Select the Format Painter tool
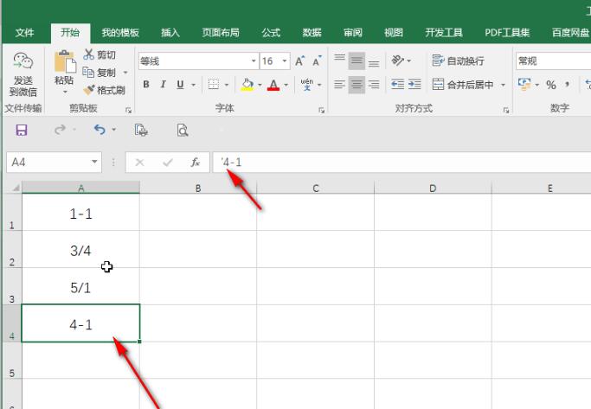 point(105,90)
